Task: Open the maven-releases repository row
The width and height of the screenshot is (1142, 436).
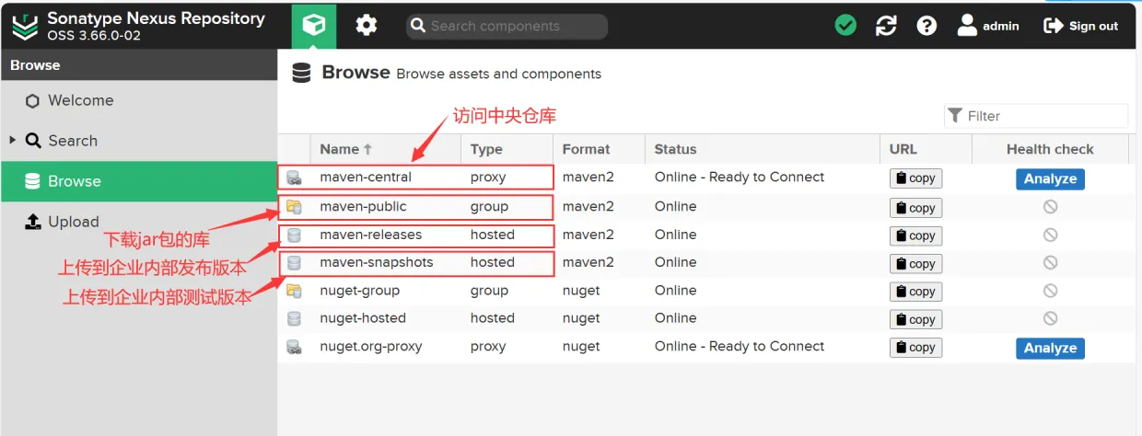Action: pos(705,235)
